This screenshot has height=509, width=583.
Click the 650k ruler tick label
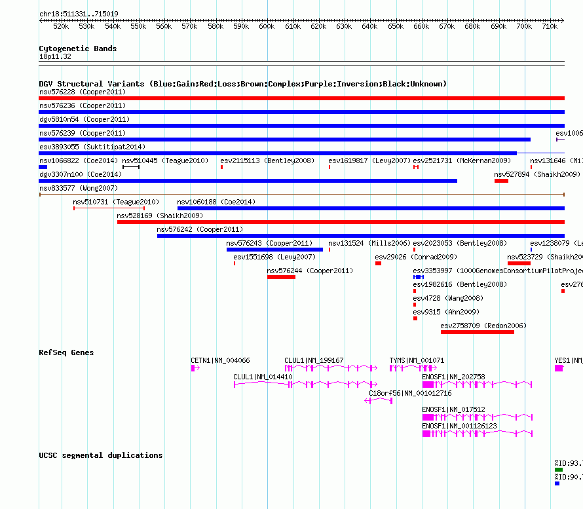click(395, 26)
